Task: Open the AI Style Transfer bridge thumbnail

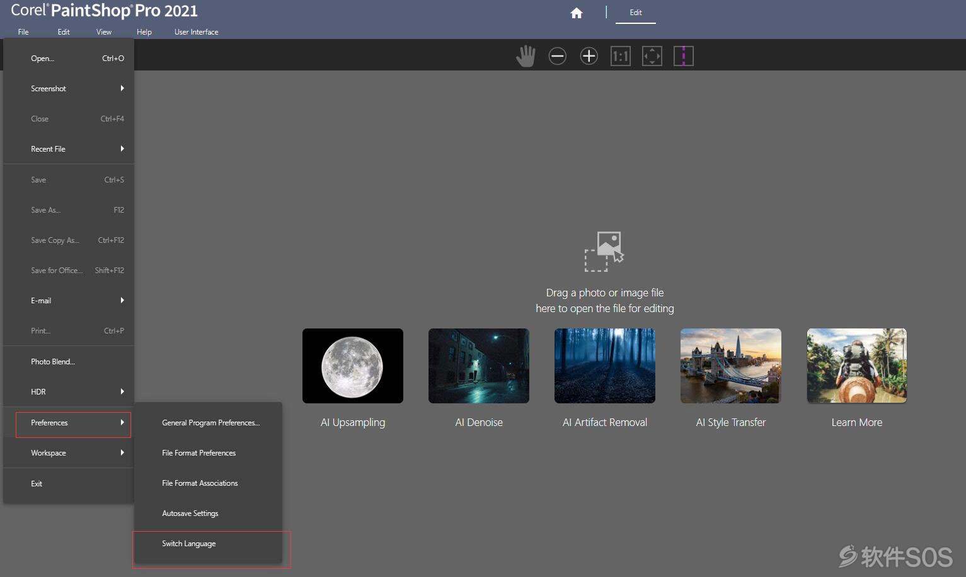Action: tap(731, 366)
